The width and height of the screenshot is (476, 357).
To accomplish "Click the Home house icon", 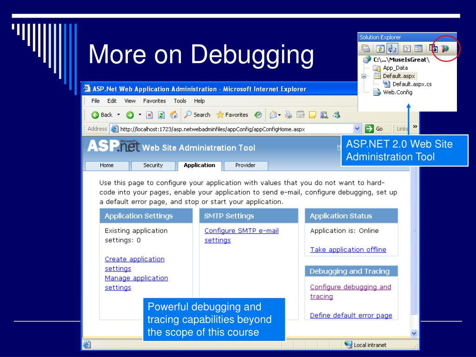I will tap(174, 115).
